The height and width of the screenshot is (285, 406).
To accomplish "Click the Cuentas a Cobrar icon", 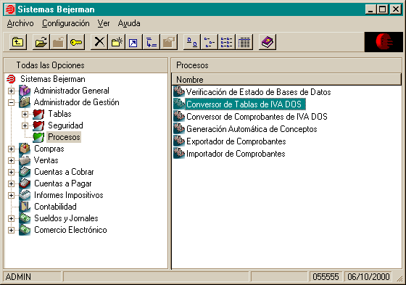I will coord(25,172).
